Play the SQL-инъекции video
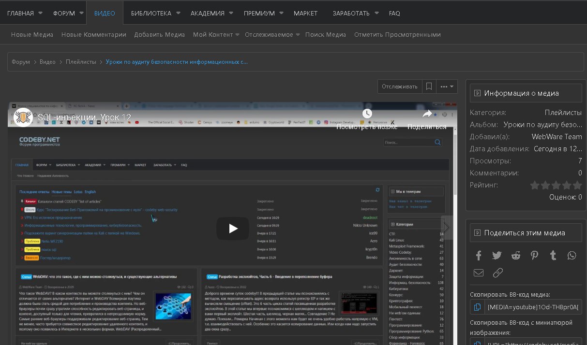This screenshot has width=587, height=345. [x=233, y=229]
